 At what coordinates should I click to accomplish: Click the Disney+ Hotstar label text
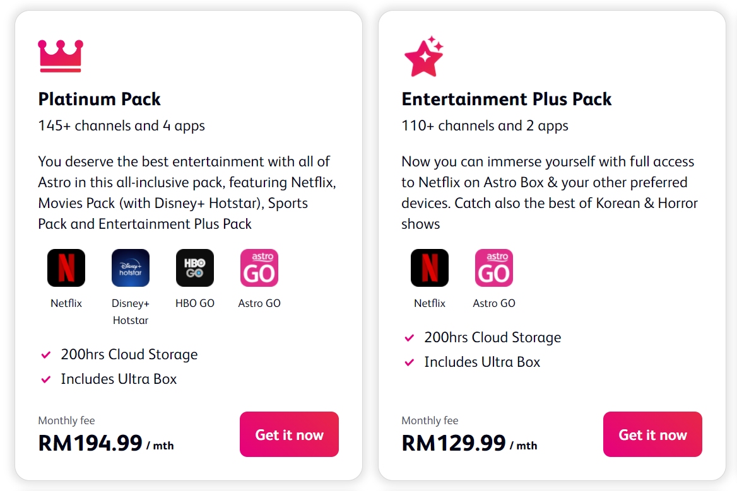tap(130, 311)
